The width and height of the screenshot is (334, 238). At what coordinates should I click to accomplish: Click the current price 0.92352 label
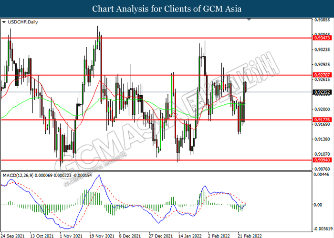click(x=322, y=92)
